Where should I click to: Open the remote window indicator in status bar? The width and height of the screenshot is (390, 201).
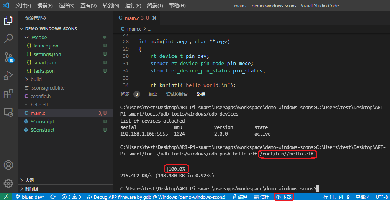tap(6, 197)
